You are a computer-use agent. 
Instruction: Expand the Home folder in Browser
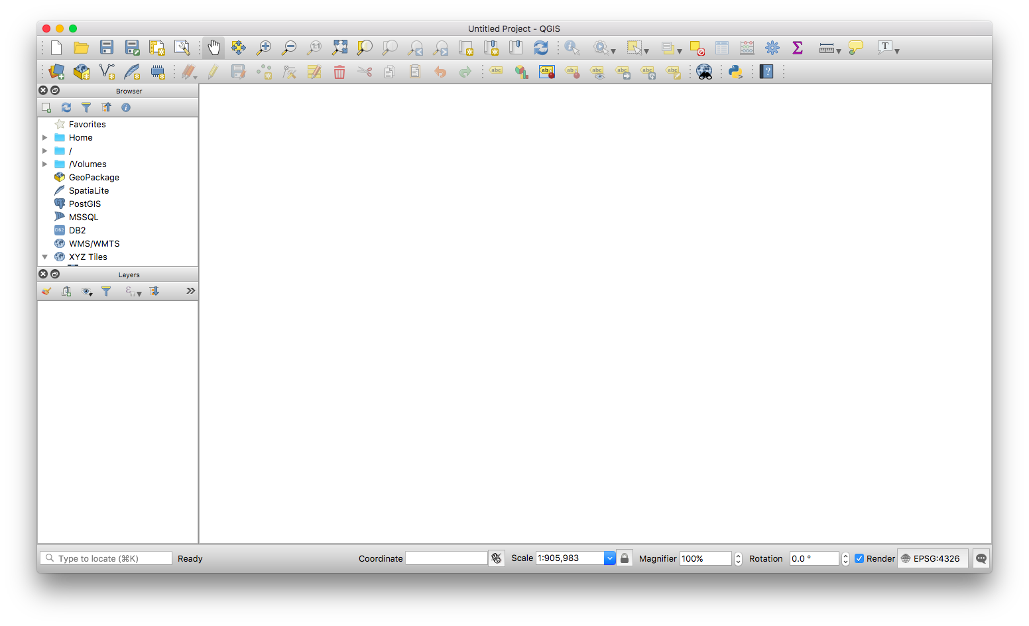point(45,137)
